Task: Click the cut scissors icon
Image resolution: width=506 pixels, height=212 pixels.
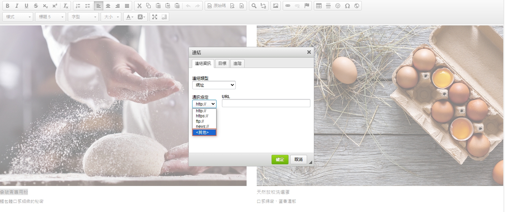Action: (x=139, y=6)
